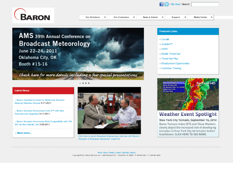233x174 pixels.
Task: Click the footer Home link
Action: 100,153
